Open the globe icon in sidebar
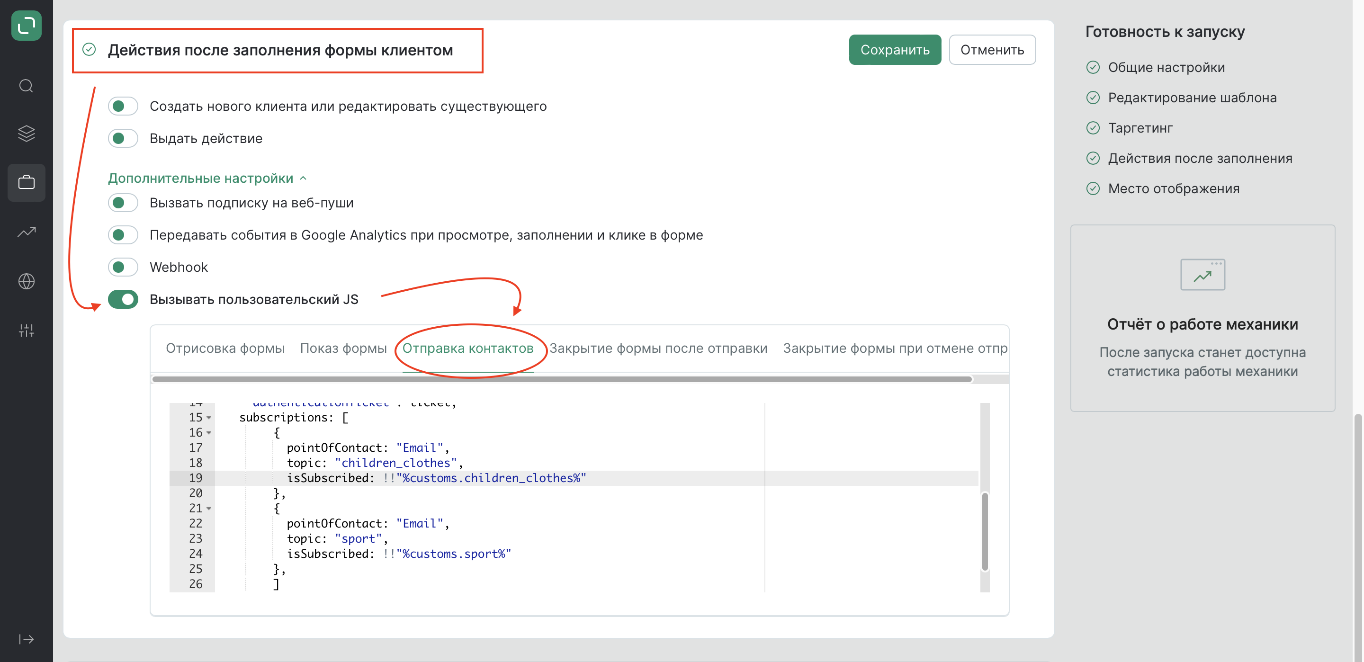The image size is (1364, 662). tap(27, 281)
